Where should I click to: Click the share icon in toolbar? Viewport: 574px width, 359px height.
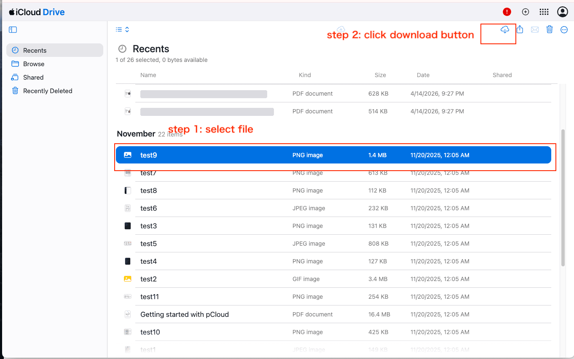[x=520, y=29]
